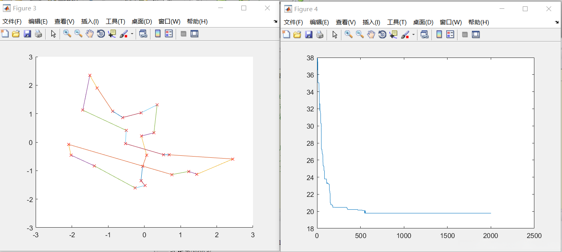The width and height of the screenshot is (562, 252).
Task: Open 编辑(E) menu in Figure 3
Action: (x=38, y=22)
